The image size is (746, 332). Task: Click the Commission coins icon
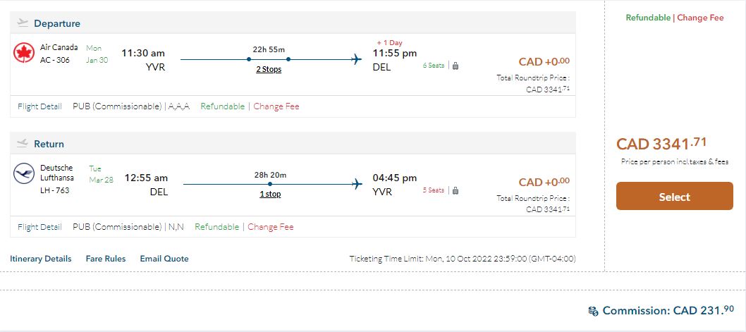pyautogui.click(x=593, y=311)
